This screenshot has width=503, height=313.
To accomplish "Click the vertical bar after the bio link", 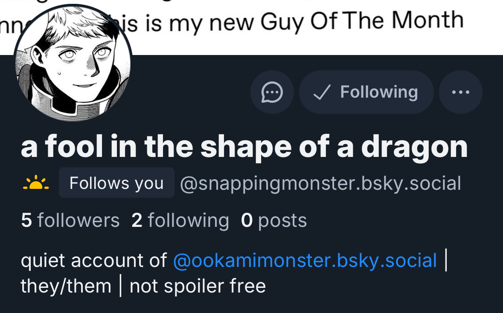I will (446, 260).
